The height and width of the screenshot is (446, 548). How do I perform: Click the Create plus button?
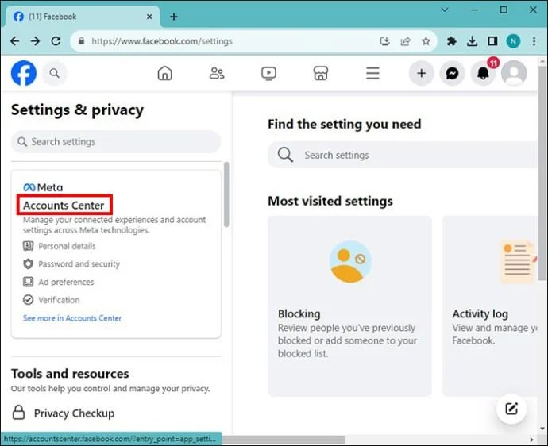coord(421,73)
